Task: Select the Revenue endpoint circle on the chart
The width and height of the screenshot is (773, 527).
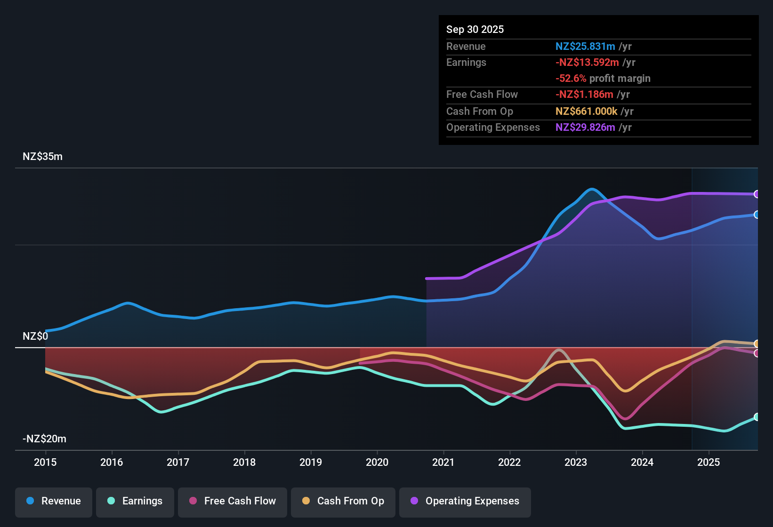Action: click(757, 216)
